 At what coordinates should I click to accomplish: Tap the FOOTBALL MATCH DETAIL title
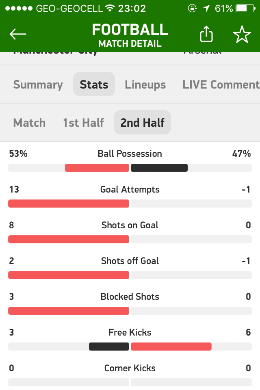coord(130,35)
